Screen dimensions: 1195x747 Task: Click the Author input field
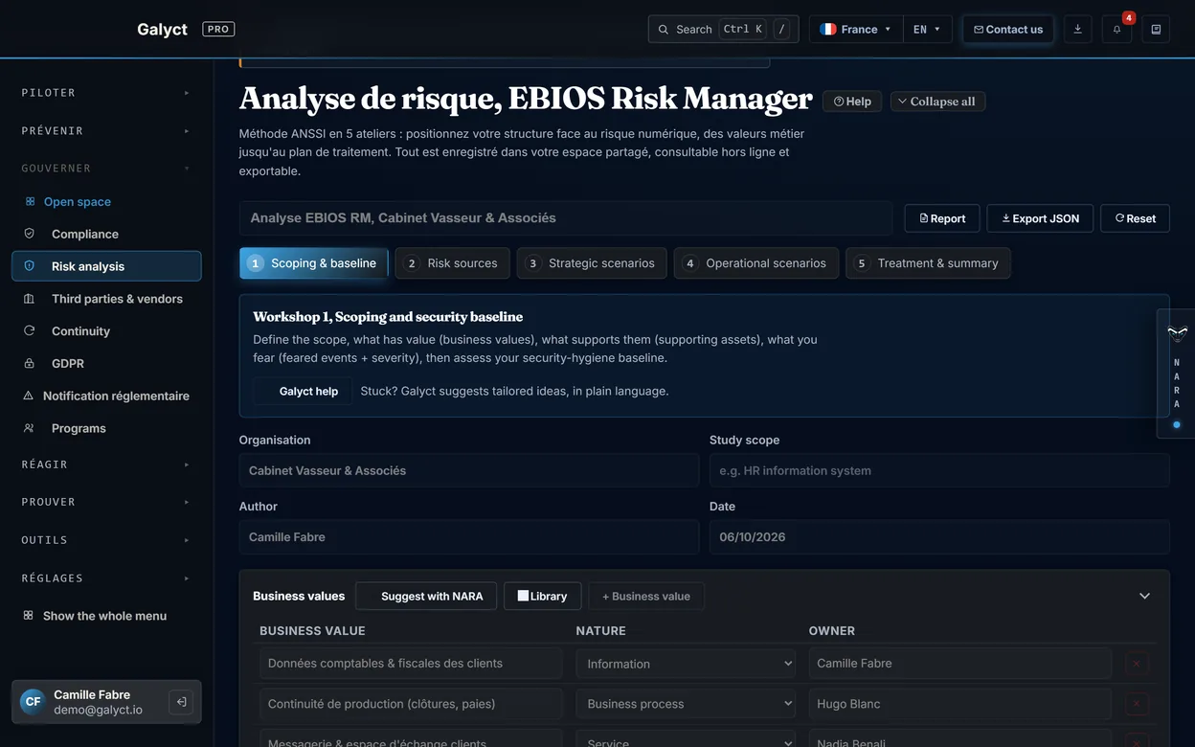[x=469, y=537]
